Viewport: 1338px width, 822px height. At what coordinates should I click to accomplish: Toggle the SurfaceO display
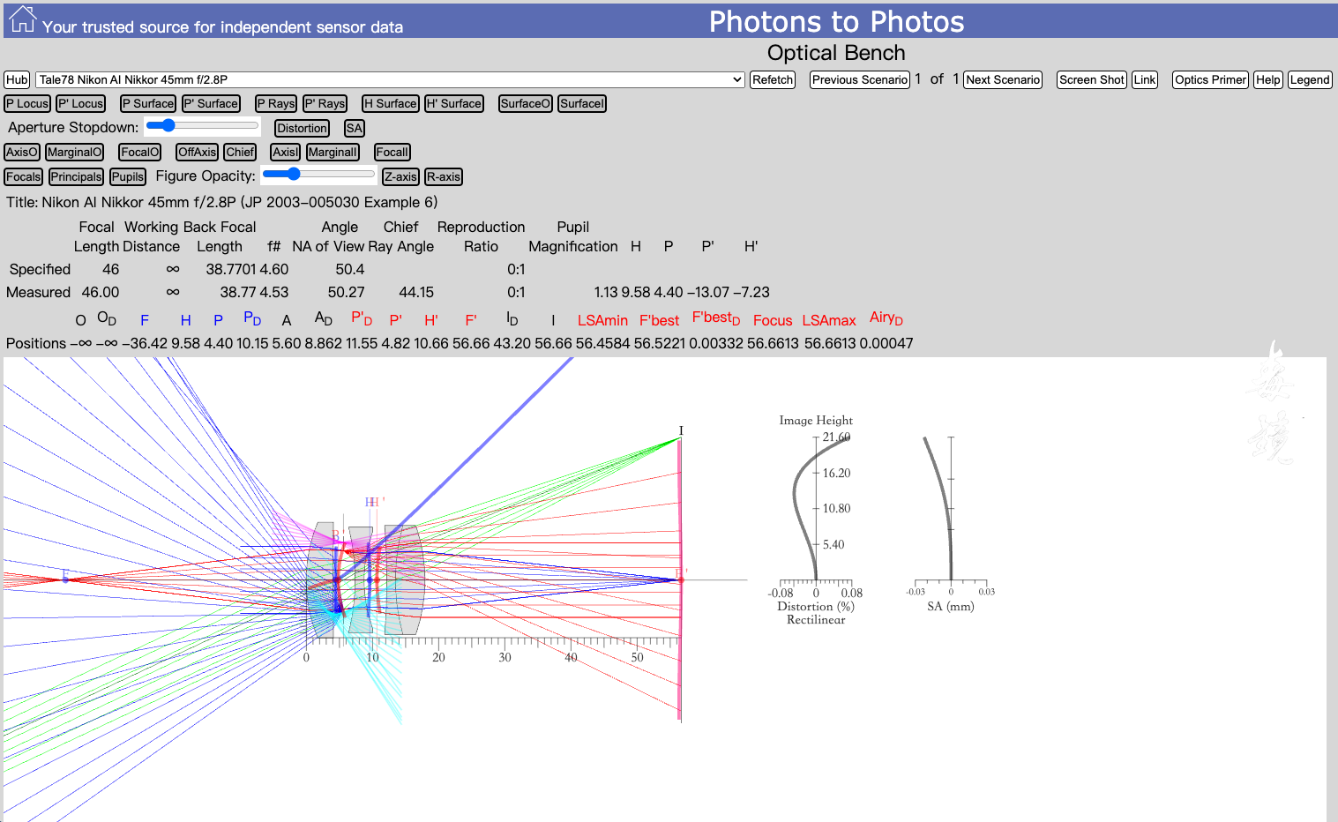click(526, 103)
